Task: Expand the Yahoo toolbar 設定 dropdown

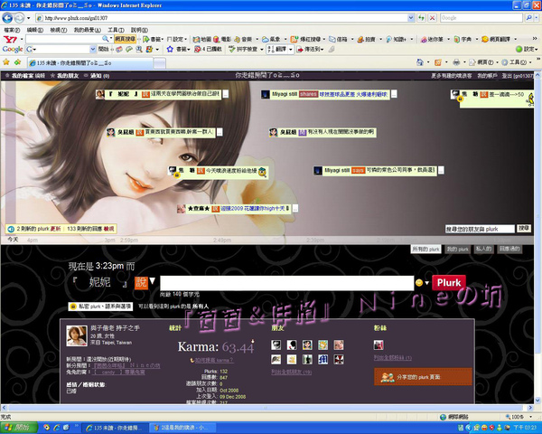Action: coord(185,40)
